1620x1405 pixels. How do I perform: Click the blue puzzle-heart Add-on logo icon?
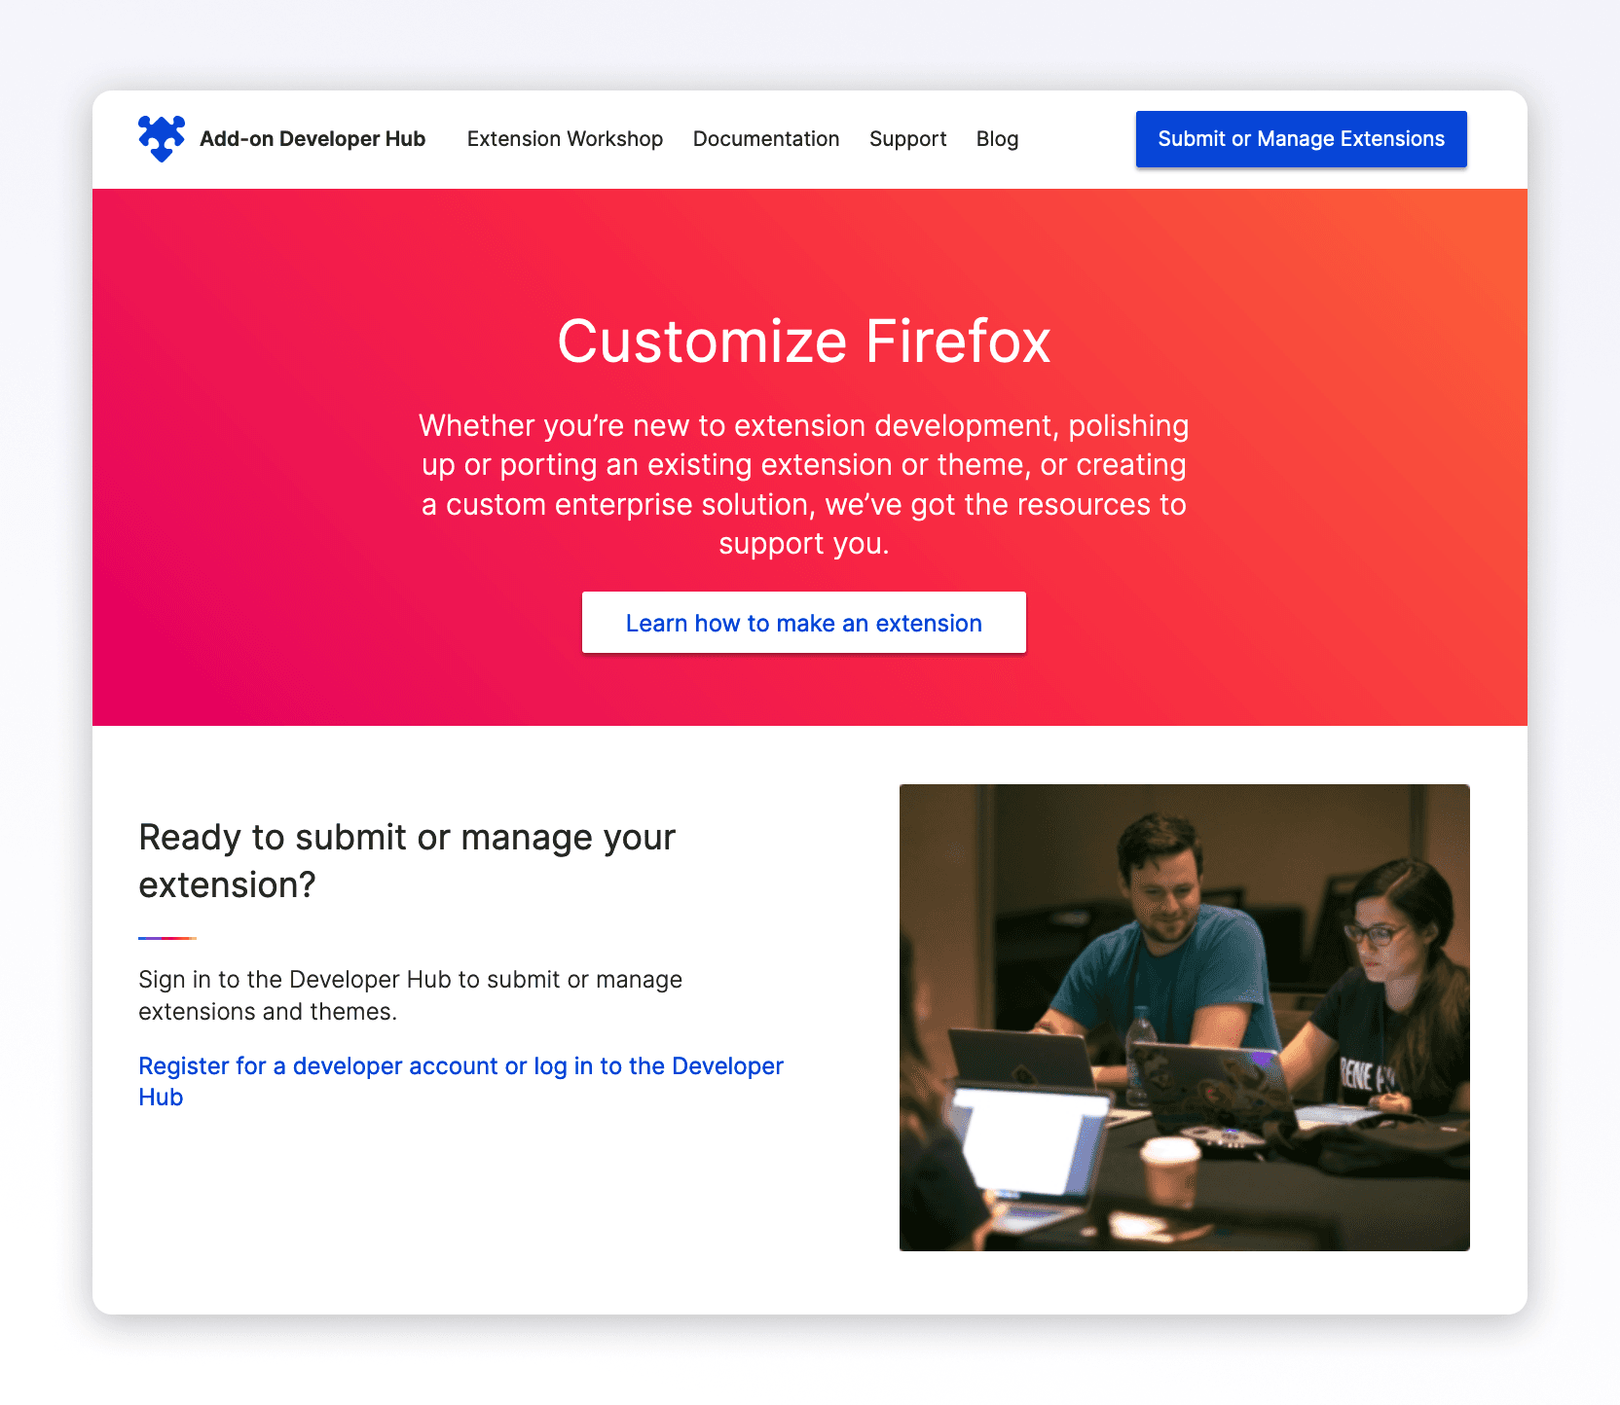[x=162, y=139]
